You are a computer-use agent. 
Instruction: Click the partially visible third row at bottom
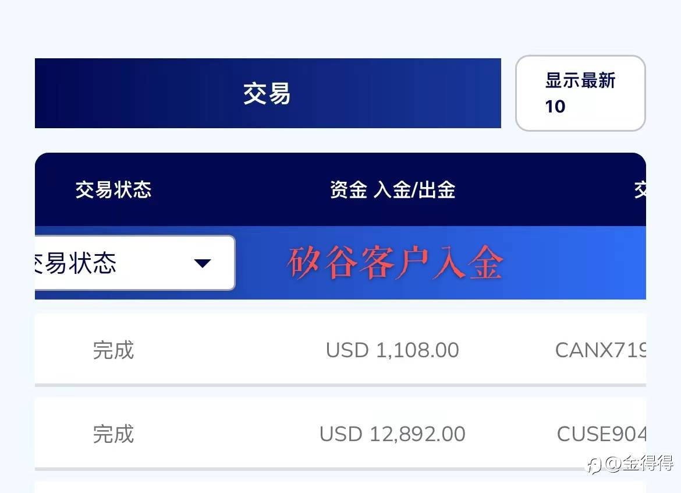pos(340,487)
